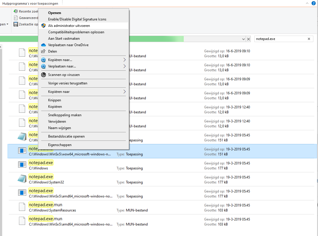Switch to the Hulpprogramma's voor toepassingen tab
Image resolution: width=318 pixels, height=236 pixels.
tap(30, 4)
